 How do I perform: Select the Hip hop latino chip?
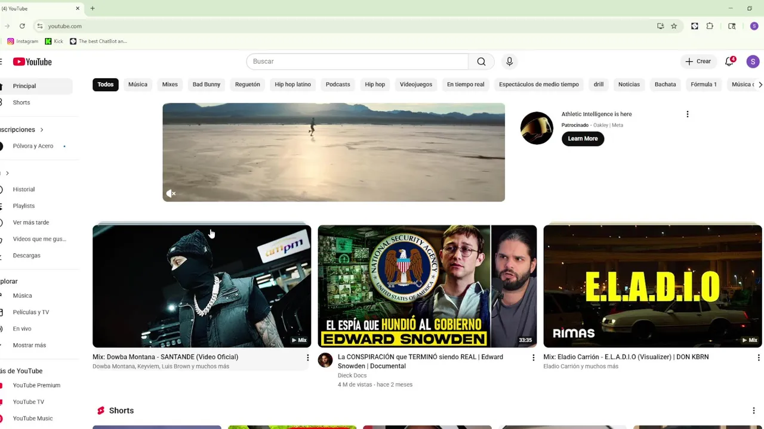coord(293,85)
